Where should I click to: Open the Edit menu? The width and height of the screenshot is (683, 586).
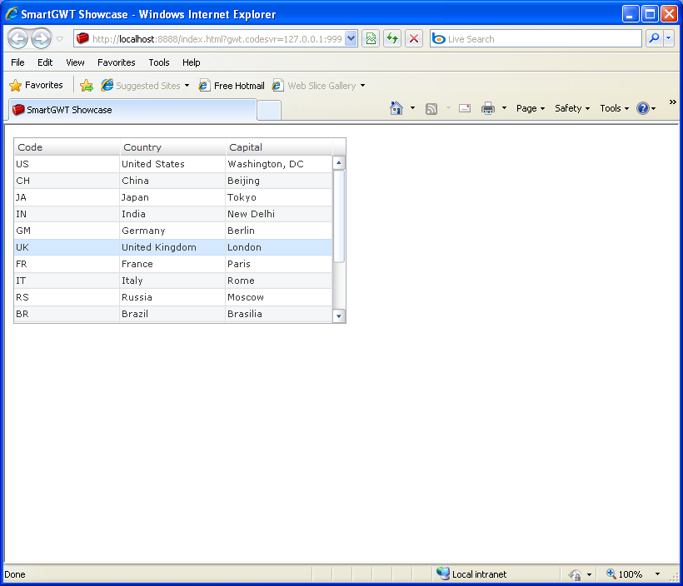(45, 62)
